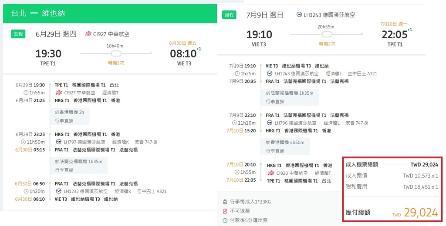Expand the 成人機票總額 fare breakdown row
The image size is (446, 226).
[392, 165]
